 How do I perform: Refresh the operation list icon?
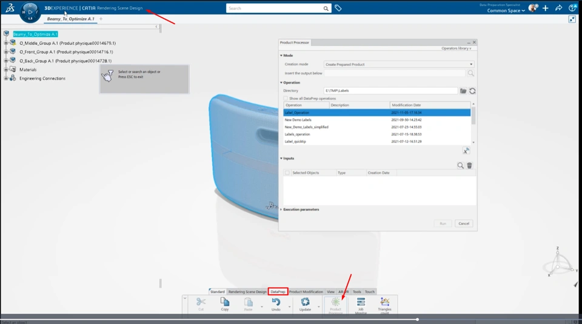pos(472,91)
